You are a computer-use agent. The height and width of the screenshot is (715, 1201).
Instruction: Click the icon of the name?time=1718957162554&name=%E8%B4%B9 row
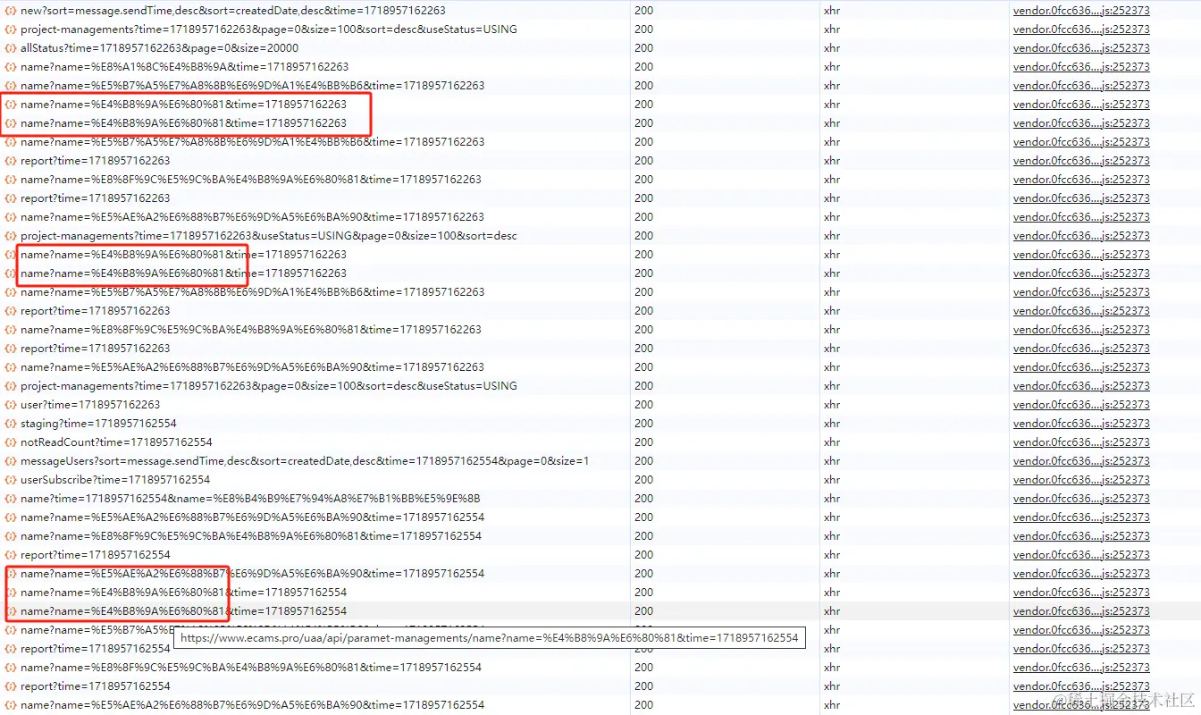[11, 499]
